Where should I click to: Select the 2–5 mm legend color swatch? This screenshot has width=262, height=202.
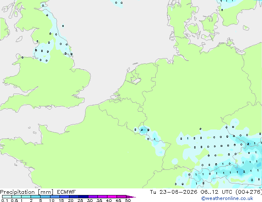[x=36, y=197]
